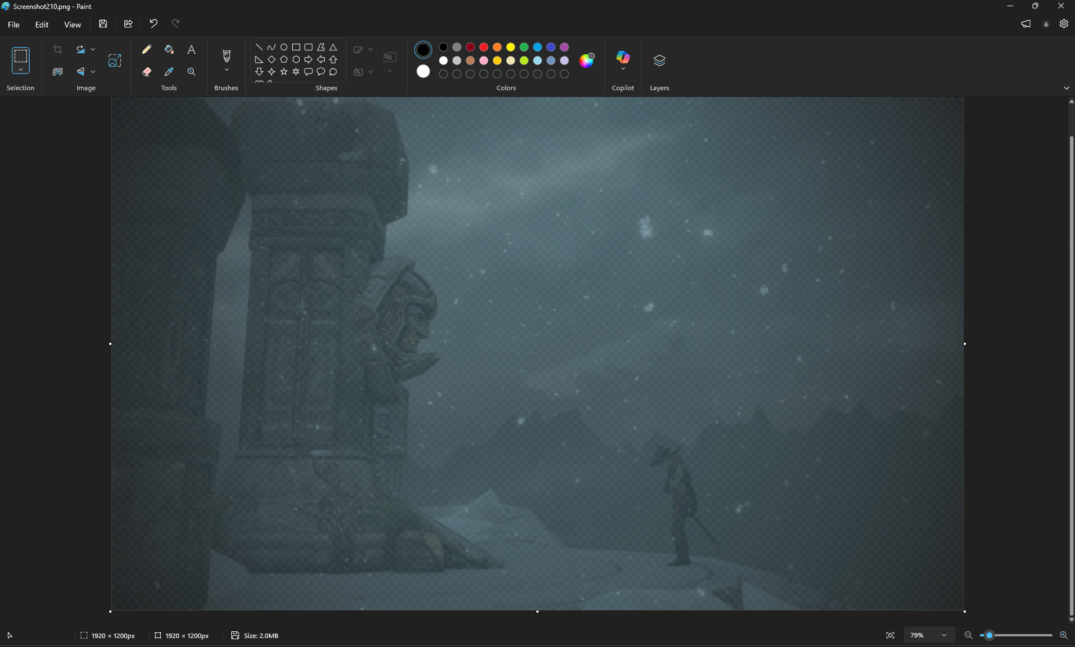Click the Remove background icon
Viewport: 1075px width, 647px height.
[x=58, y=72]
